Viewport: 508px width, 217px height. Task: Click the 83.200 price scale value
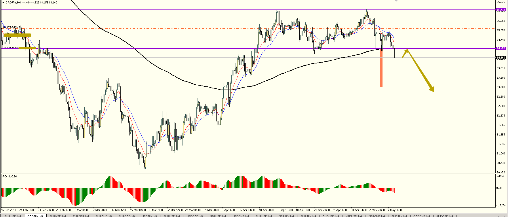click(501, 87)
